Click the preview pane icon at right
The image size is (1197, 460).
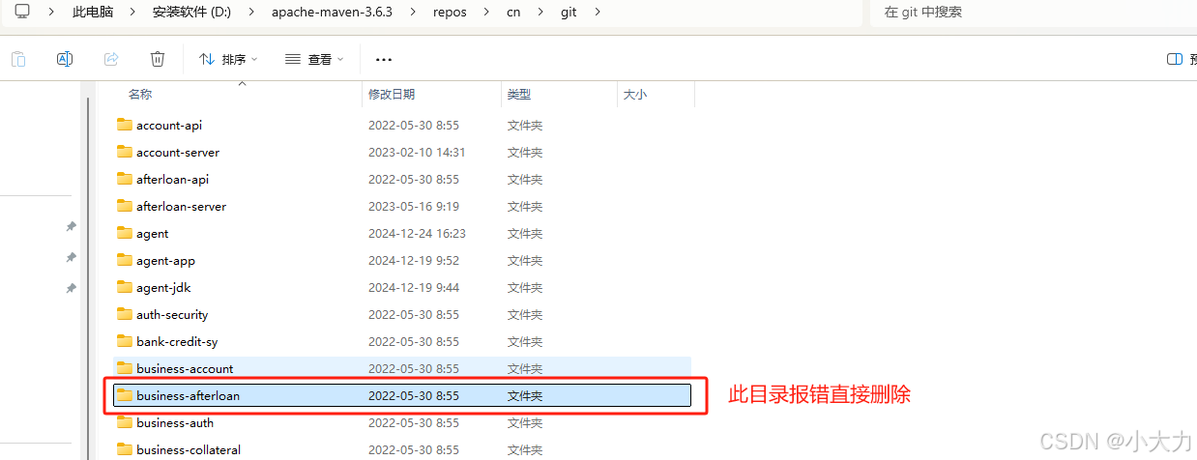click(x=1175, y=59)
